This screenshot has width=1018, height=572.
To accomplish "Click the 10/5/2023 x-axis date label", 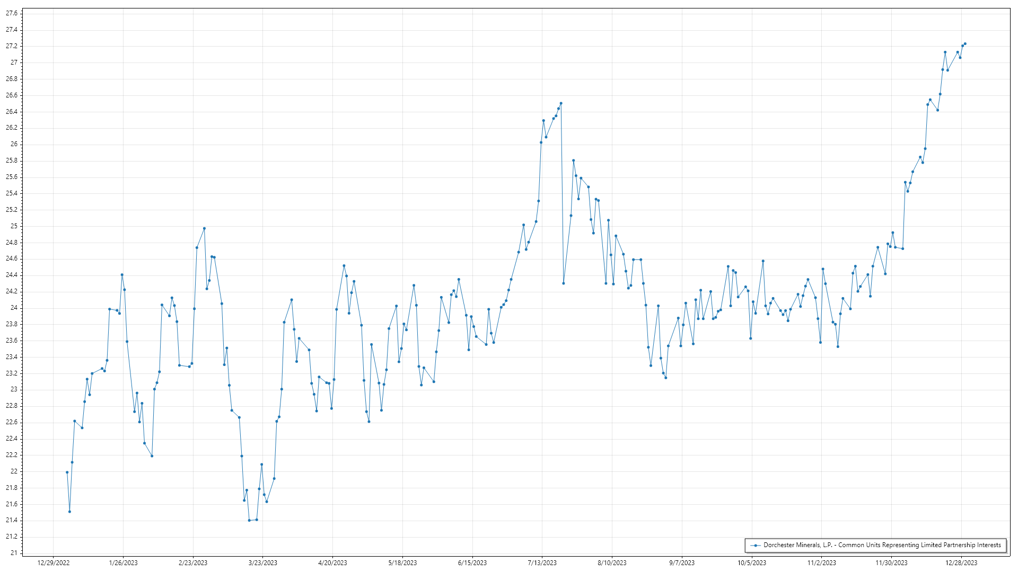I will point(752,563).
